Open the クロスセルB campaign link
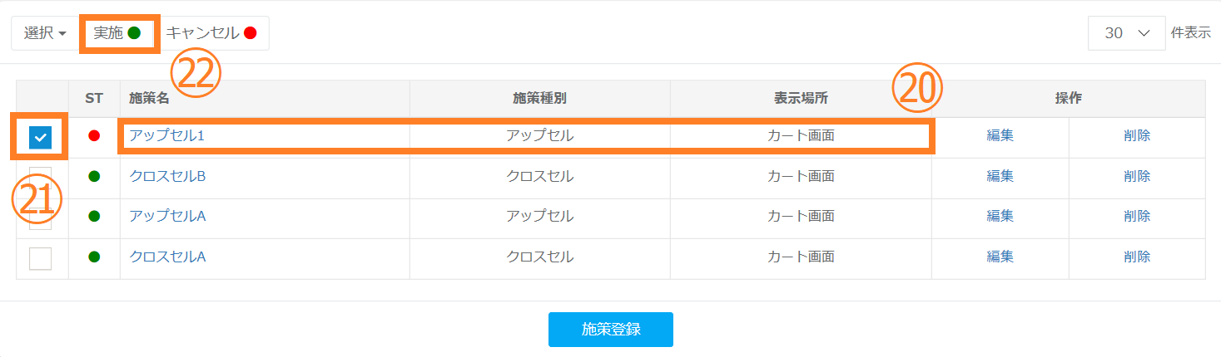1221x357 pixels. coord(167,176)
